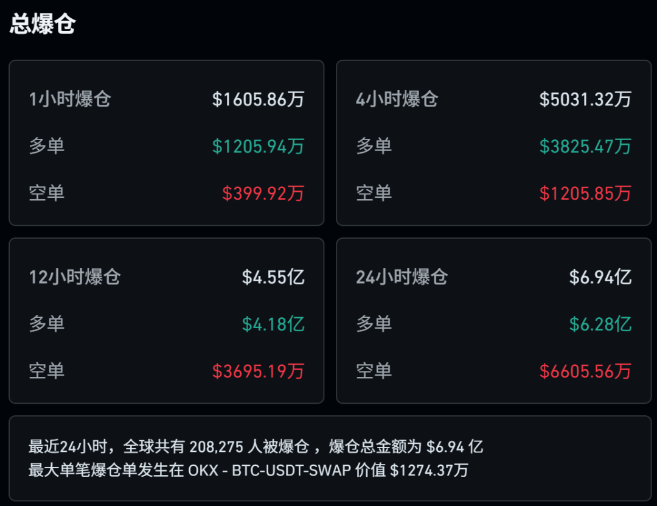Click the 24-hour long value $6.28亿
The height and width of the screenshot is (506, 657).
pos(600,324)
